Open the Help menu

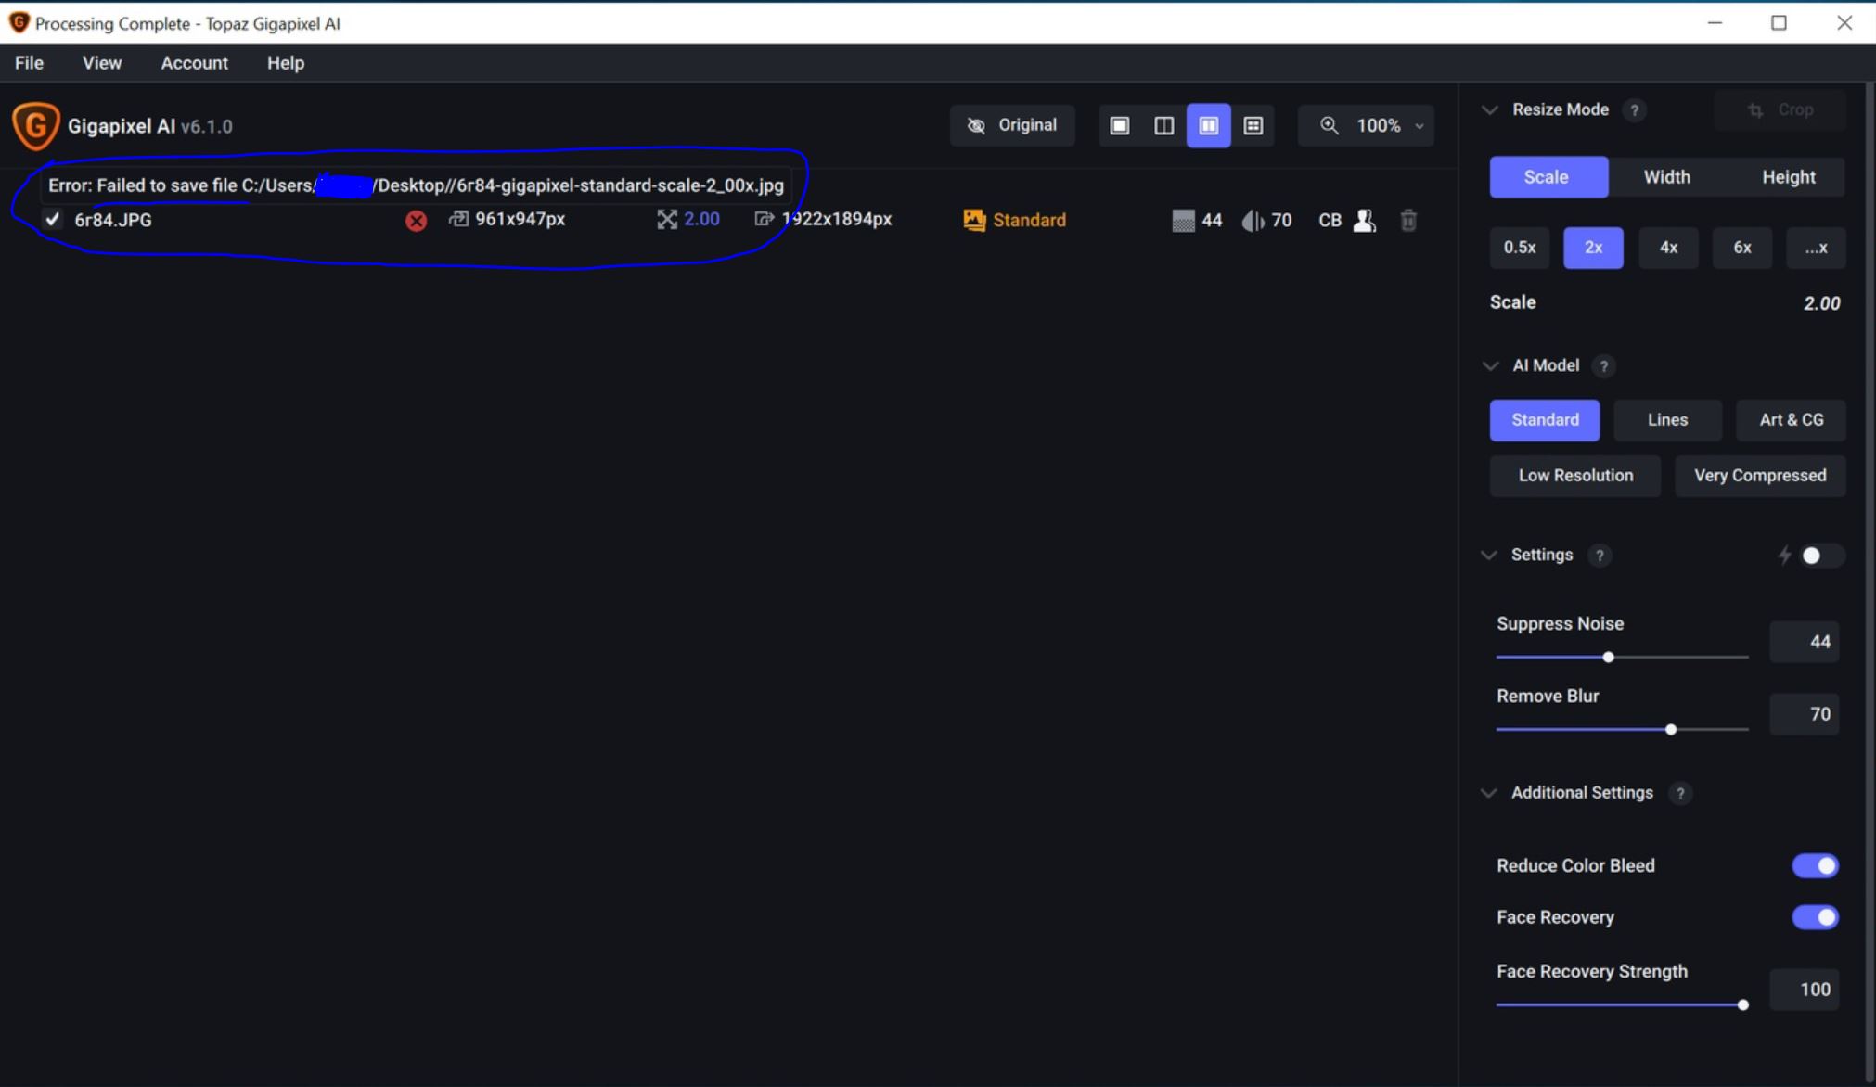point(286,63)
